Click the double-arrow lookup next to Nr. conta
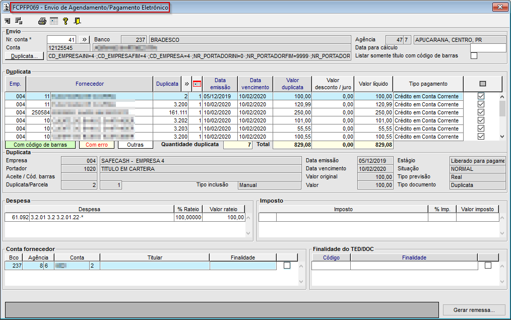 pos(84,39)
